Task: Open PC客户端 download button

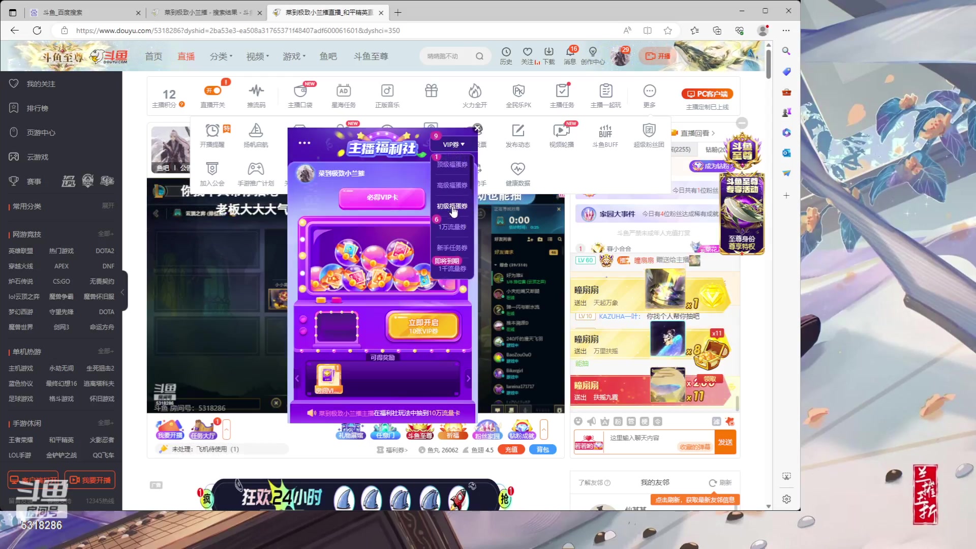Action: (x=708, y=94)
